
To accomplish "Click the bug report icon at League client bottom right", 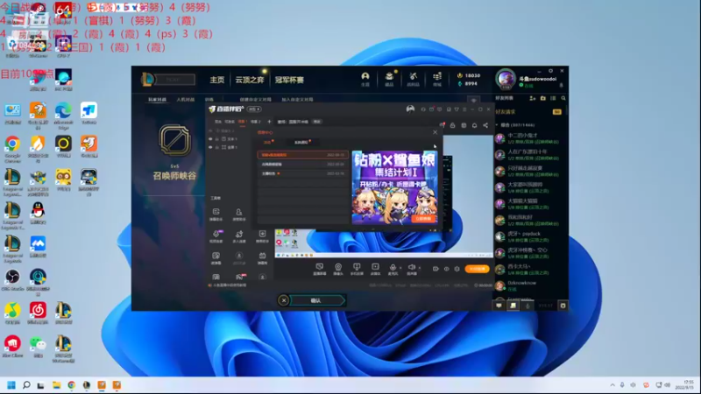I will click(x=563, y=306).
